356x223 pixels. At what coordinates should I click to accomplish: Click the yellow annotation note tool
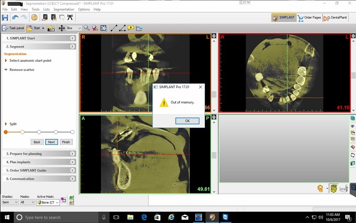coord(130,28)
